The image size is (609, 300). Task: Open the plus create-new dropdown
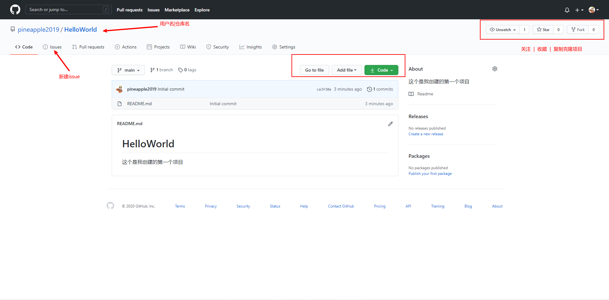tap(579, 10)
